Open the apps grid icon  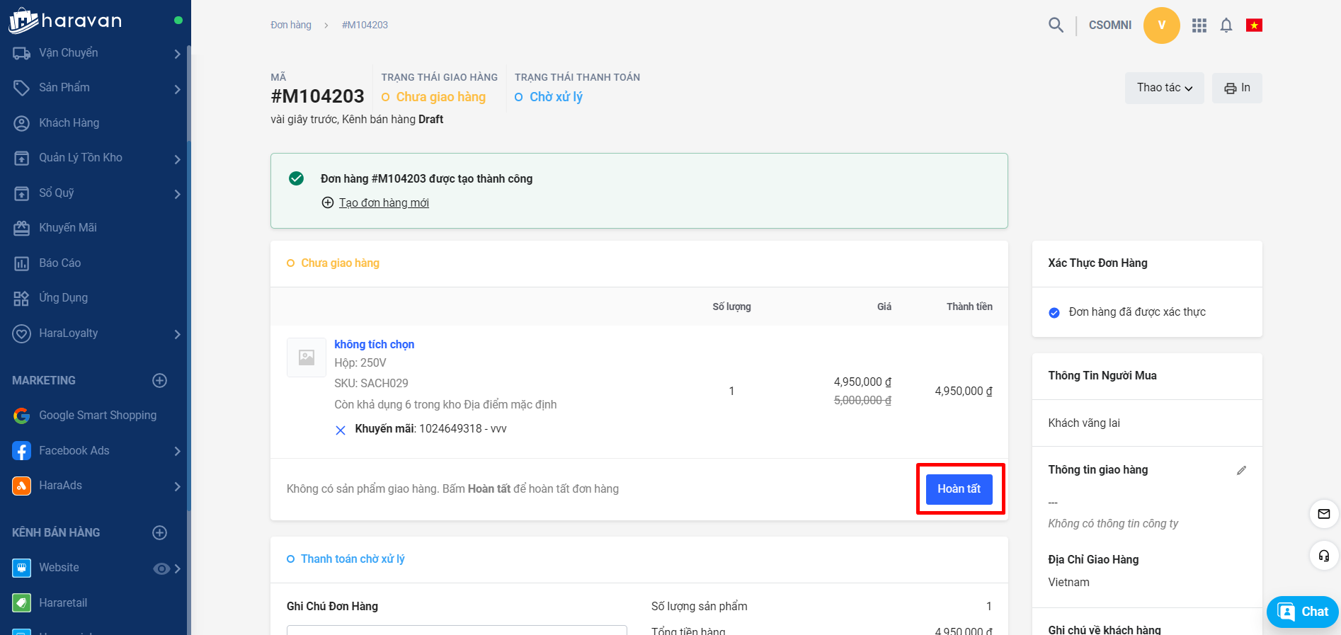coord(1199,25)
